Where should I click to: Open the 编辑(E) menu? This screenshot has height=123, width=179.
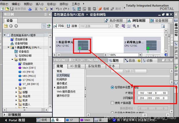point(16,4)
